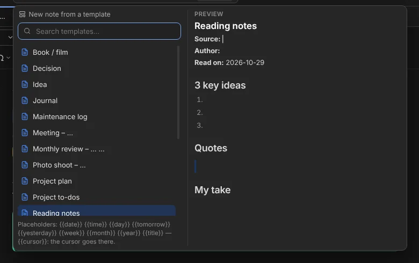The height and width of the screenshot is (263, 419).
Task: Select the Meeting template
Action: point(97,133)
